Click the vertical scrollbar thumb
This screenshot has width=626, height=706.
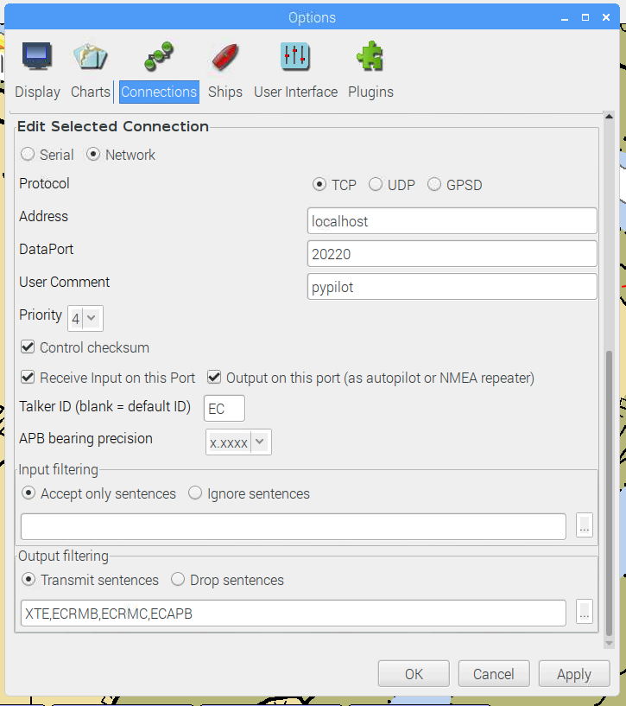pyautogui.click(x=610, y=493)
